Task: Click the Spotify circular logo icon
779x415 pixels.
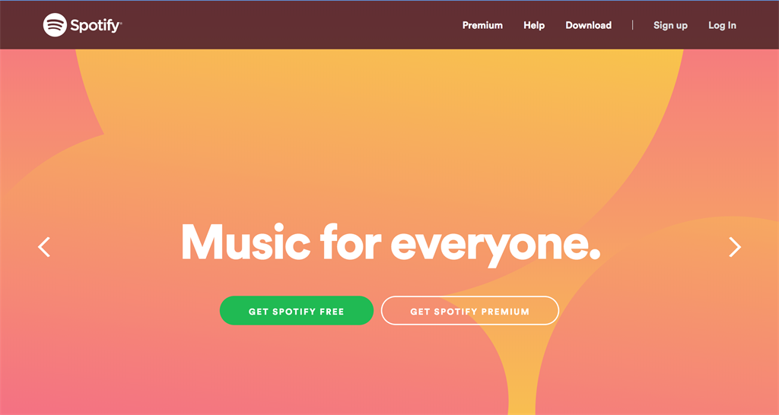Action: pos(55,25)
